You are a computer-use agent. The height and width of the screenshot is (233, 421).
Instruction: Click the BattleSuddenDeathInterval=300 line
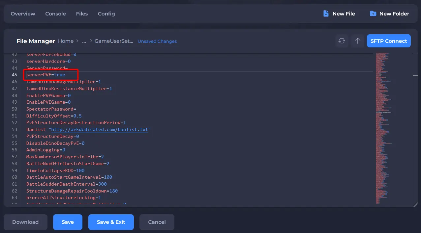click(x=67, y=184)
